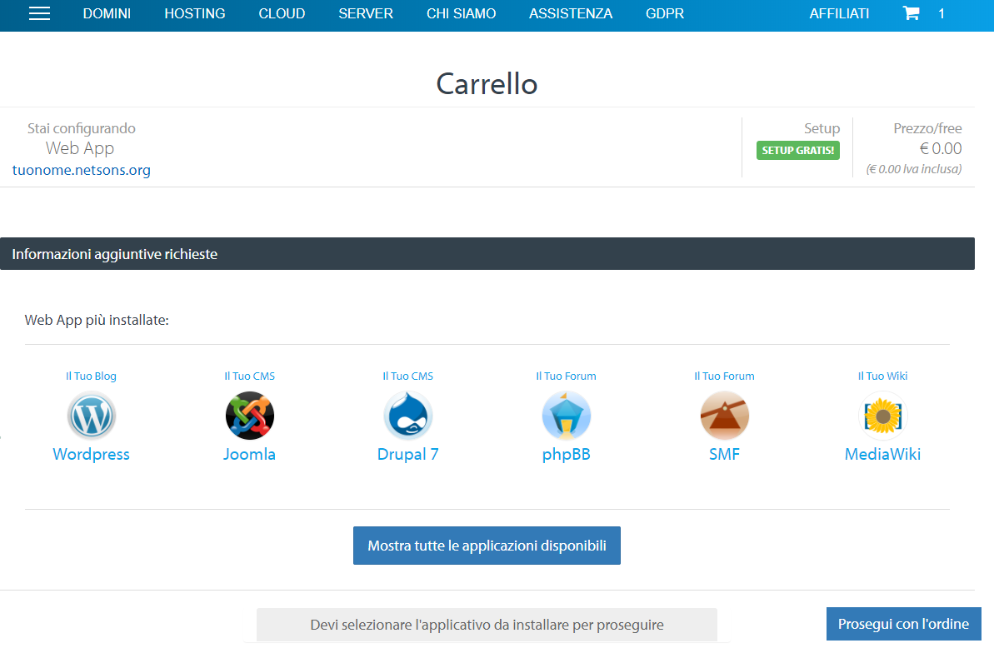The height and width of the screenshot is (658, 994).
Task: Select the phpBB forum icon
Action: click(x=567, y=416)
